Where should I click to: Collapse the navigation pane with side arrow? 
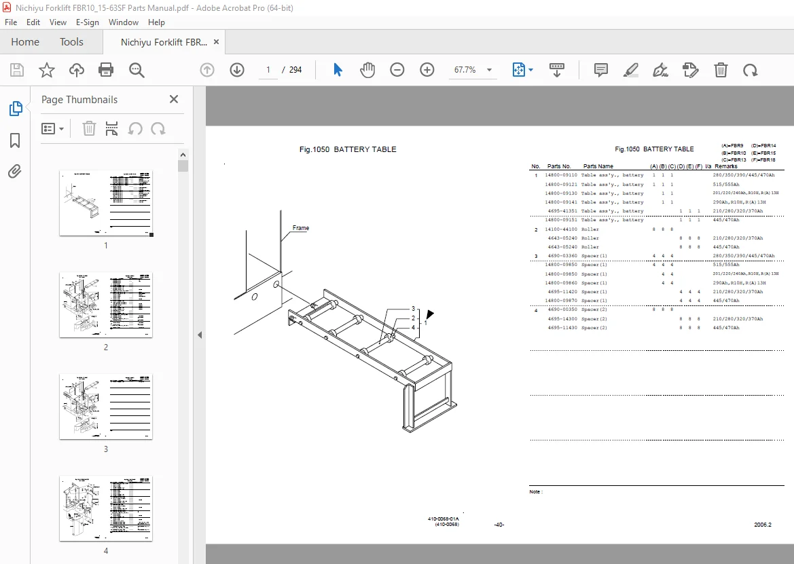point(200,335)
